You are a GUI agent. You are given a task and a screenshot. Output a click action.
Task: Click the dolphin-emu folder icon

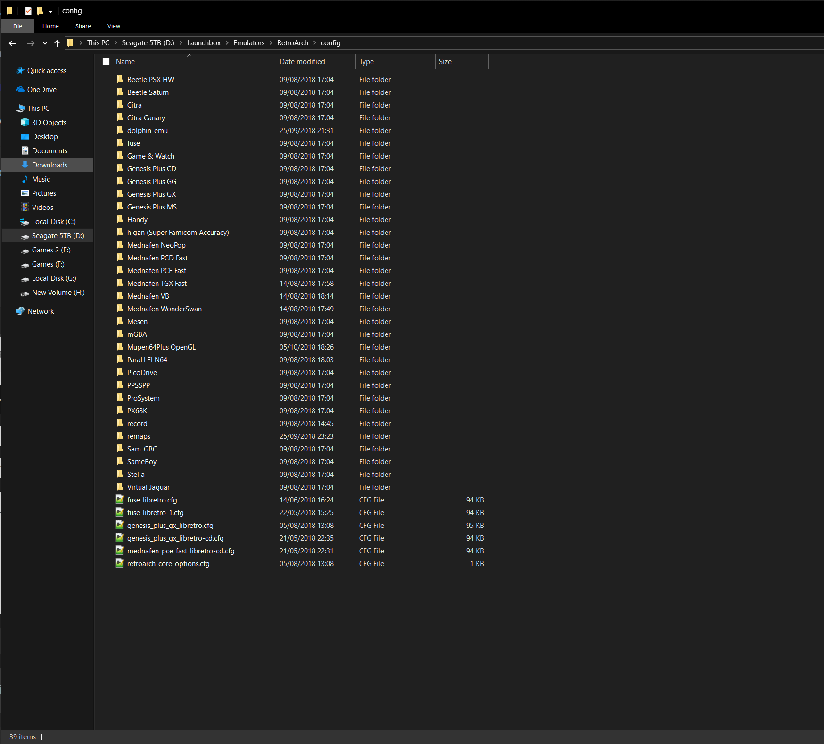point(120,130)
